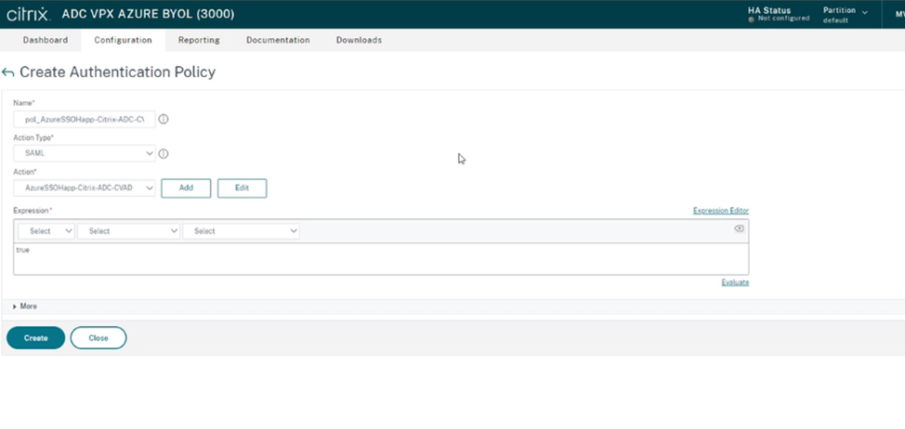
Task: Open the Action AzureSSOHapp-Citrix-ADC-CVAD dropdown
Action: tap(85, 188)
